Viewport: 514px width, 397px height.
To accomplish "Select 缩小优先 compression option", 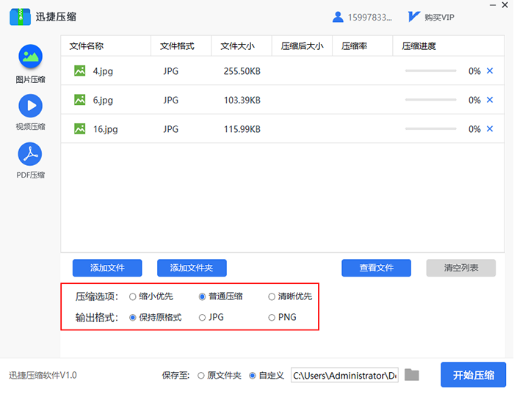I will coord(133,296).
